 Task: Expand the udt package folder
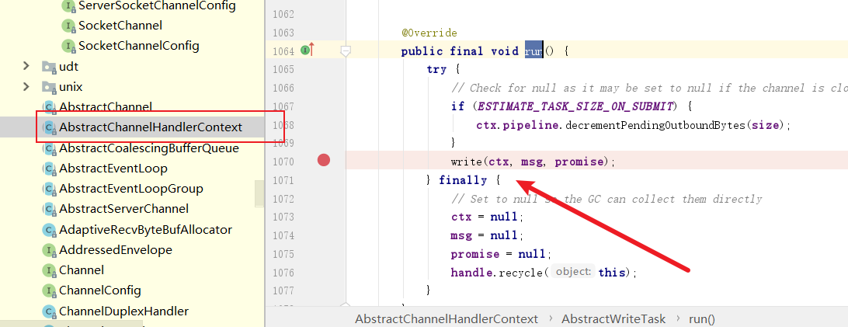[x=27, y=67]
